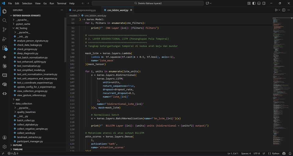
Task: Open Copilot chat dropdown arrow
Action: 211,3
